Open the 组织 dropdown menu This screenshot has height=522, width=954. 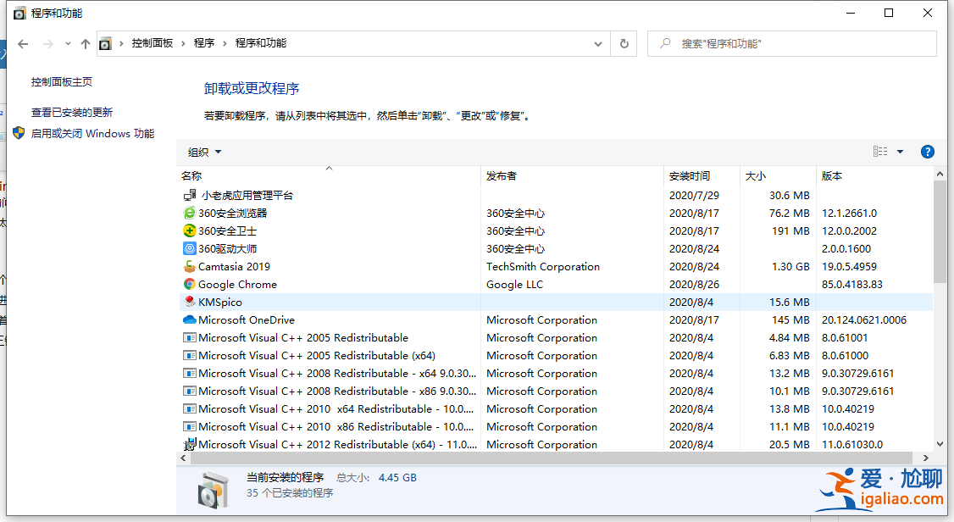pos(204,153)
